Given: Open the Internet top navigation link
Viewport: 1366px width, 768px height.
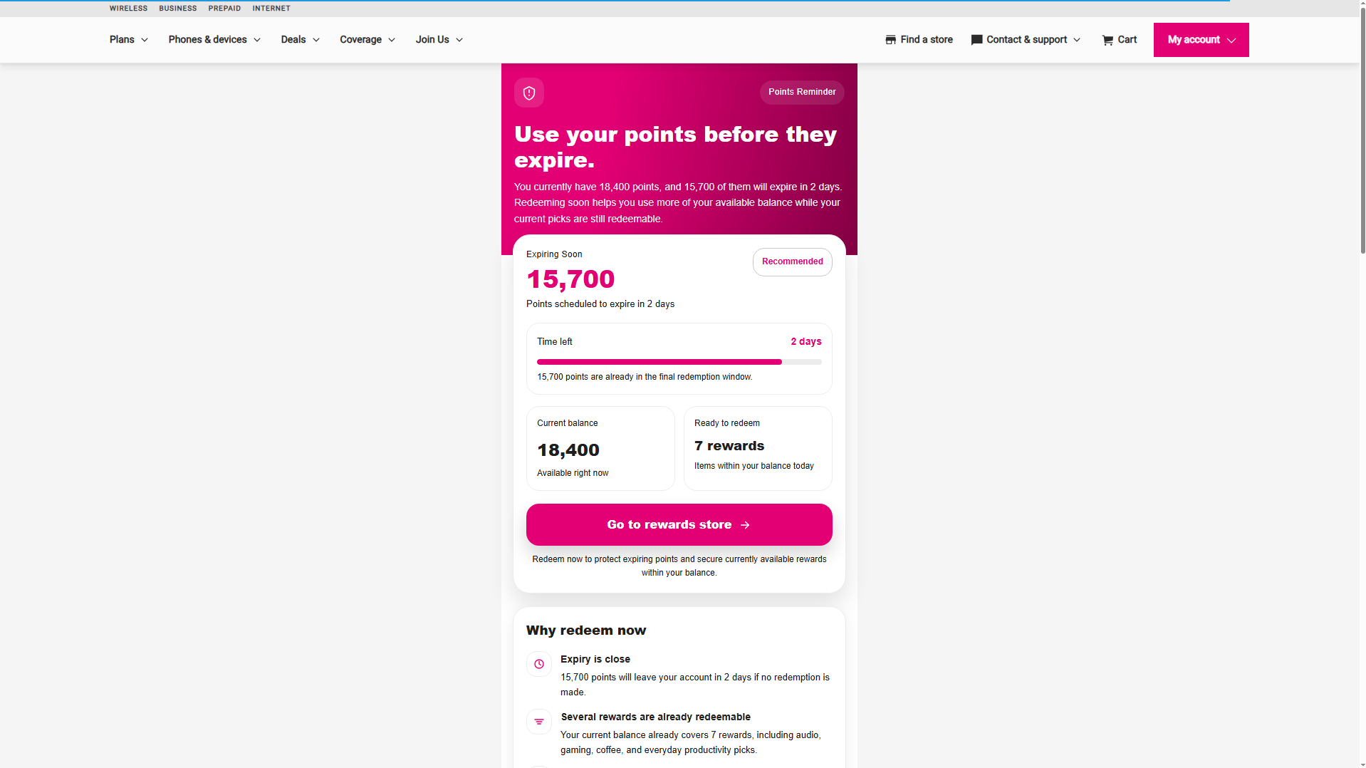Looking at the screenshot, I should pyautogui.click(x=271, y=9).
